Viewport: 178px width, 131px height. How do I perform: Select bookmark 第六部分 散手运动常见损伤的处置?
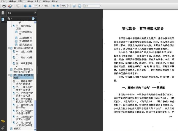pos(23,71)
